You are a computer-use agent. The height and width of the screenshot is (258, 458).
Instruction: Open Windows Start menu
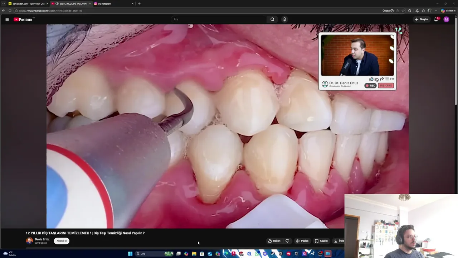point(130,254)
